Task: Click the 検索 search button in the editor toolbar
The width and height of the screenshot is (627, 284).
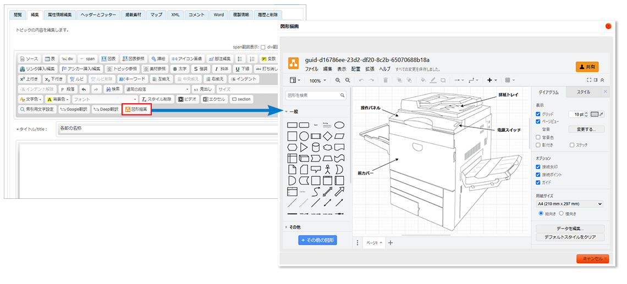Action: (112, 89)
